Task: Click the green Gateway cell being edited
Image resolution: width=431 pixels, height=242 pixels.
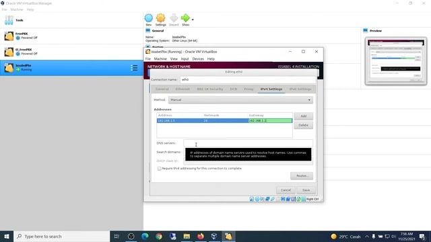Action: point(270,121)
